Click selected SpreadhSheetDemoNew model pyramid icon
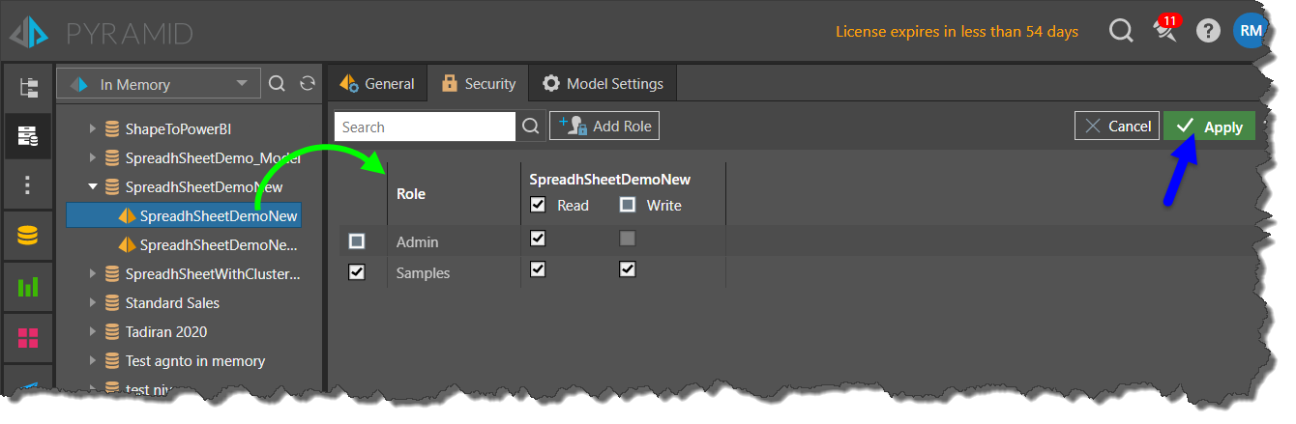Screen dimensions: 1296x424 pos(127,215)
